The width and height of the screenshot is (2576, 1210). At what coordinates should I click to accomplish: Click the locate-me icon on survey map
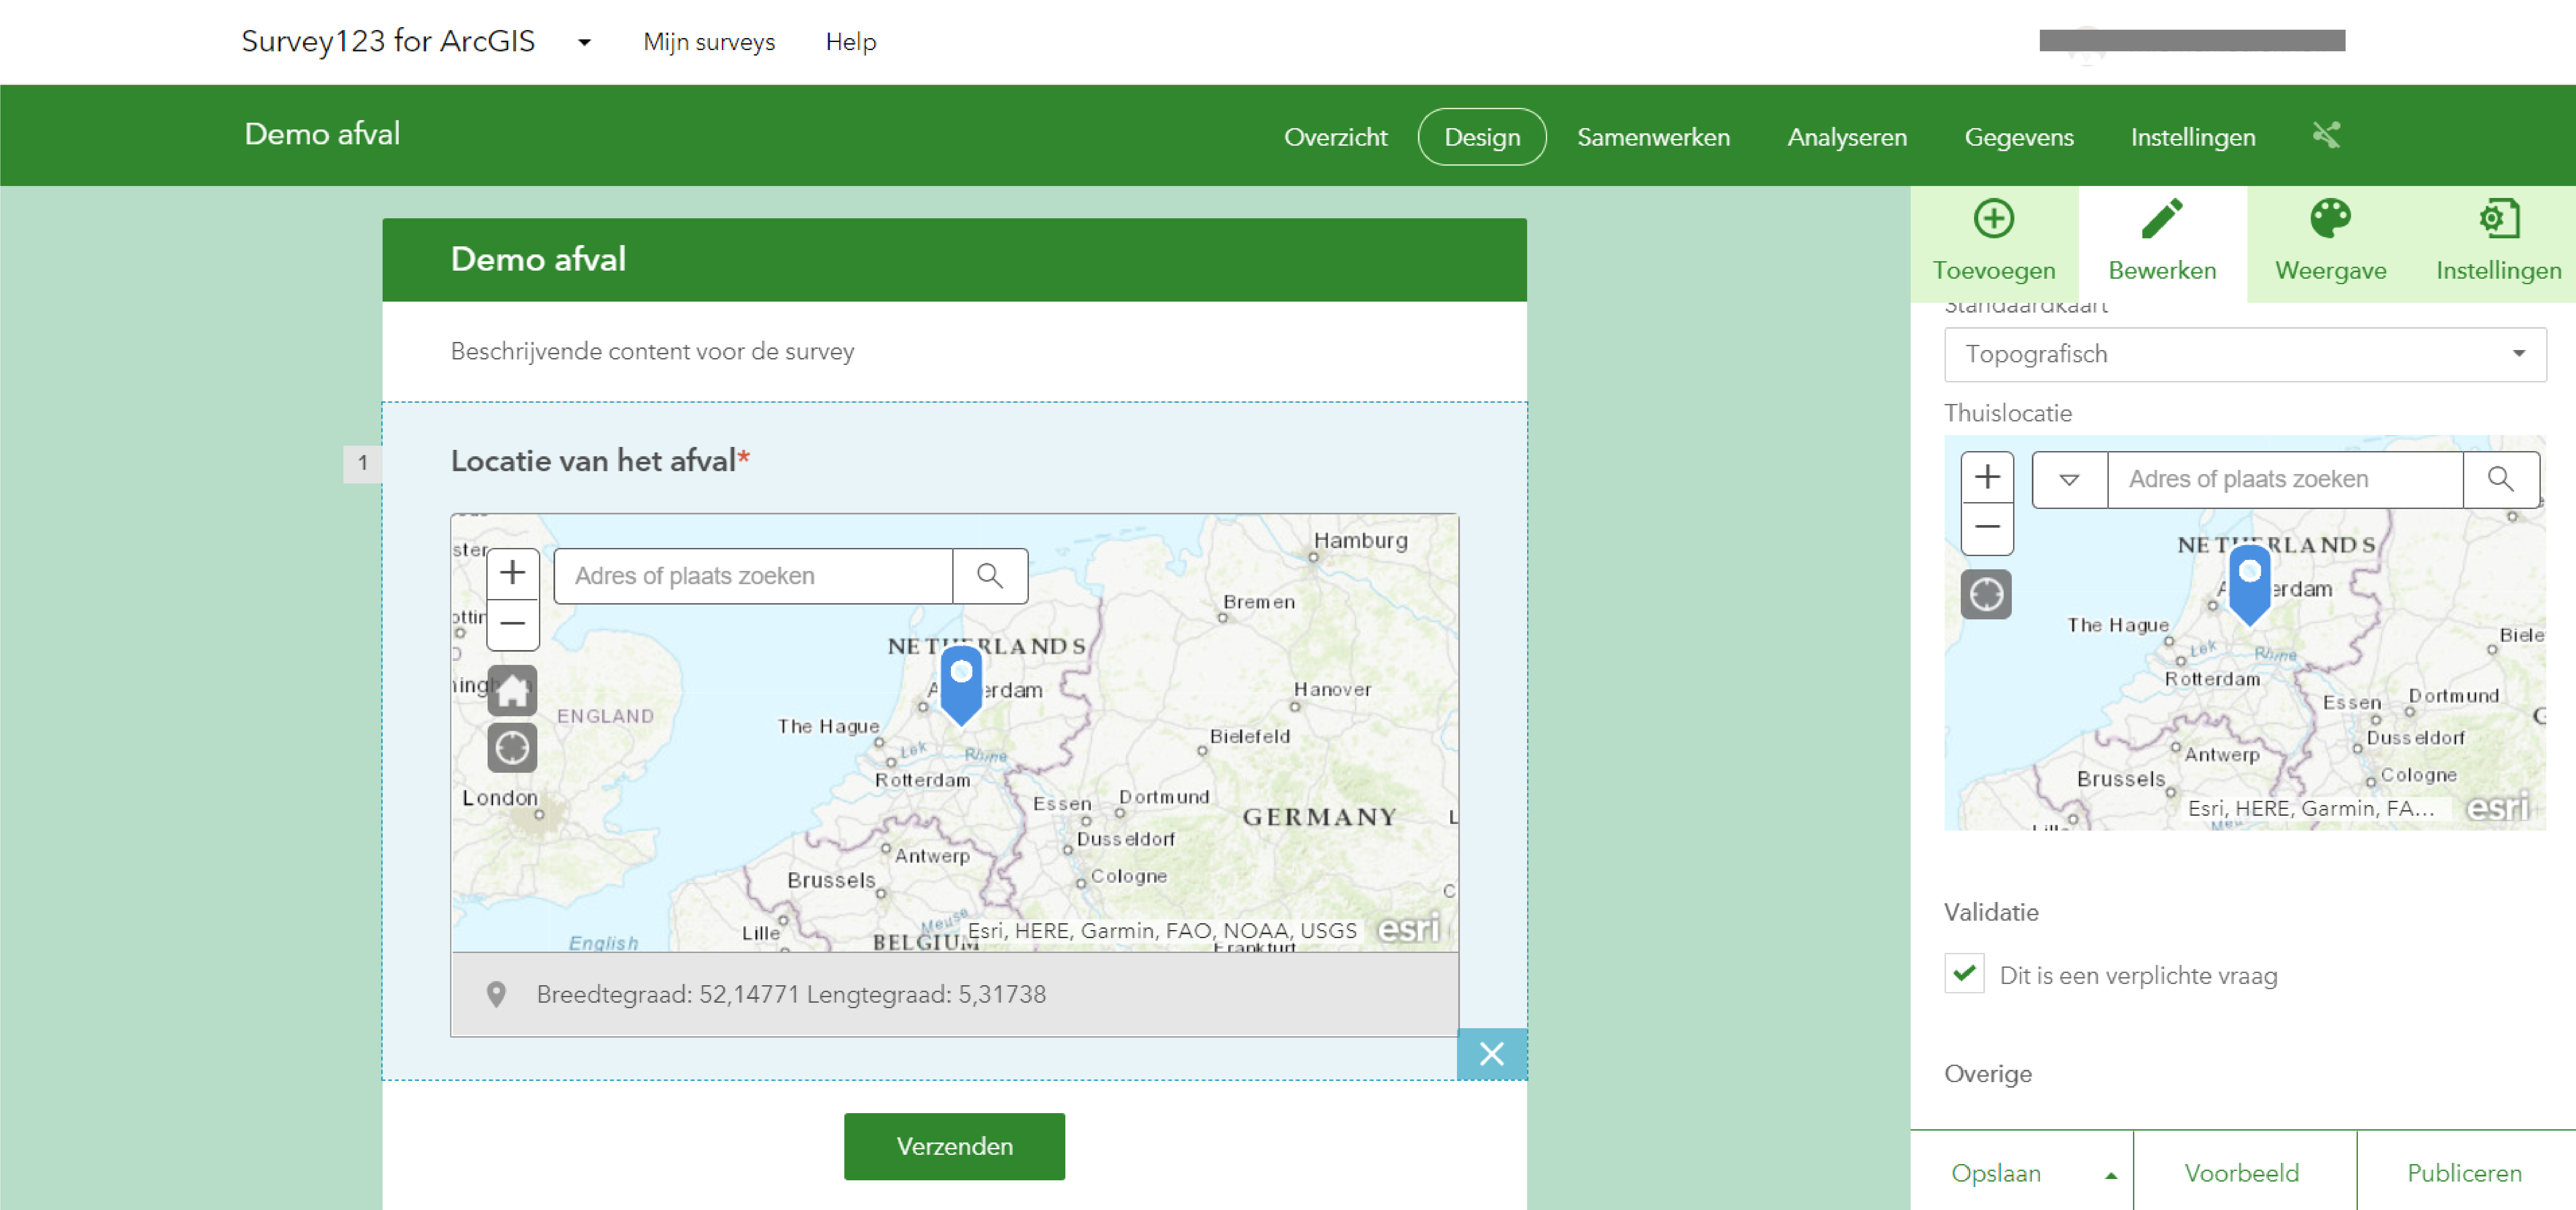[512, 747]
